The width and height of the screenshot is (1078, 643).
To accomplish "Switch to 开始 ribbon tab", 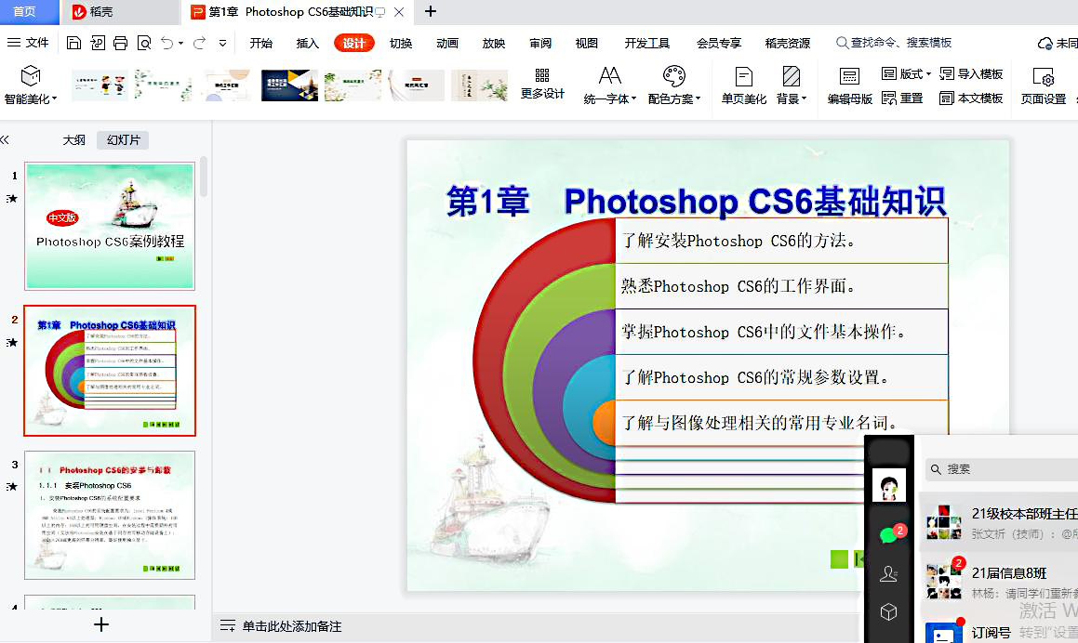I will [261, 44].
